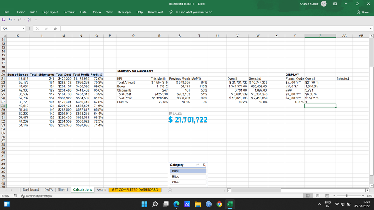Click the Name Box showing Z28

(12, 28)
